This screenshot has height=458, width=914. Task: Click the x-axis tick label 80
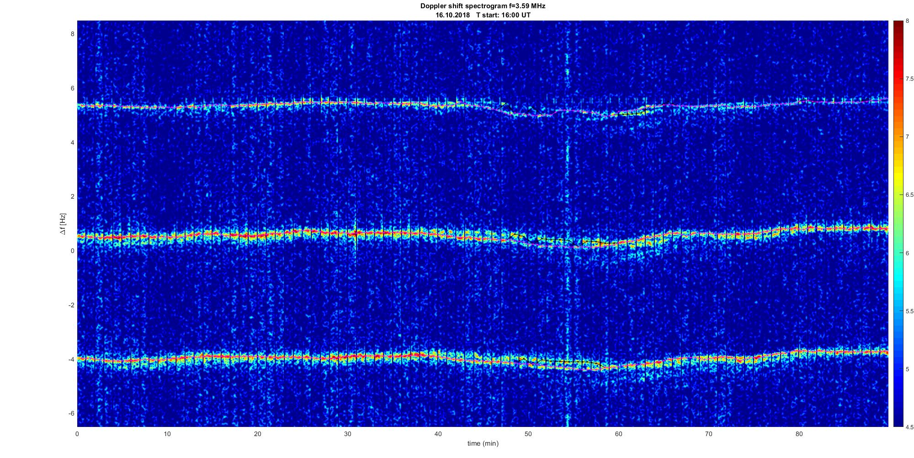[x=799, y=434]
